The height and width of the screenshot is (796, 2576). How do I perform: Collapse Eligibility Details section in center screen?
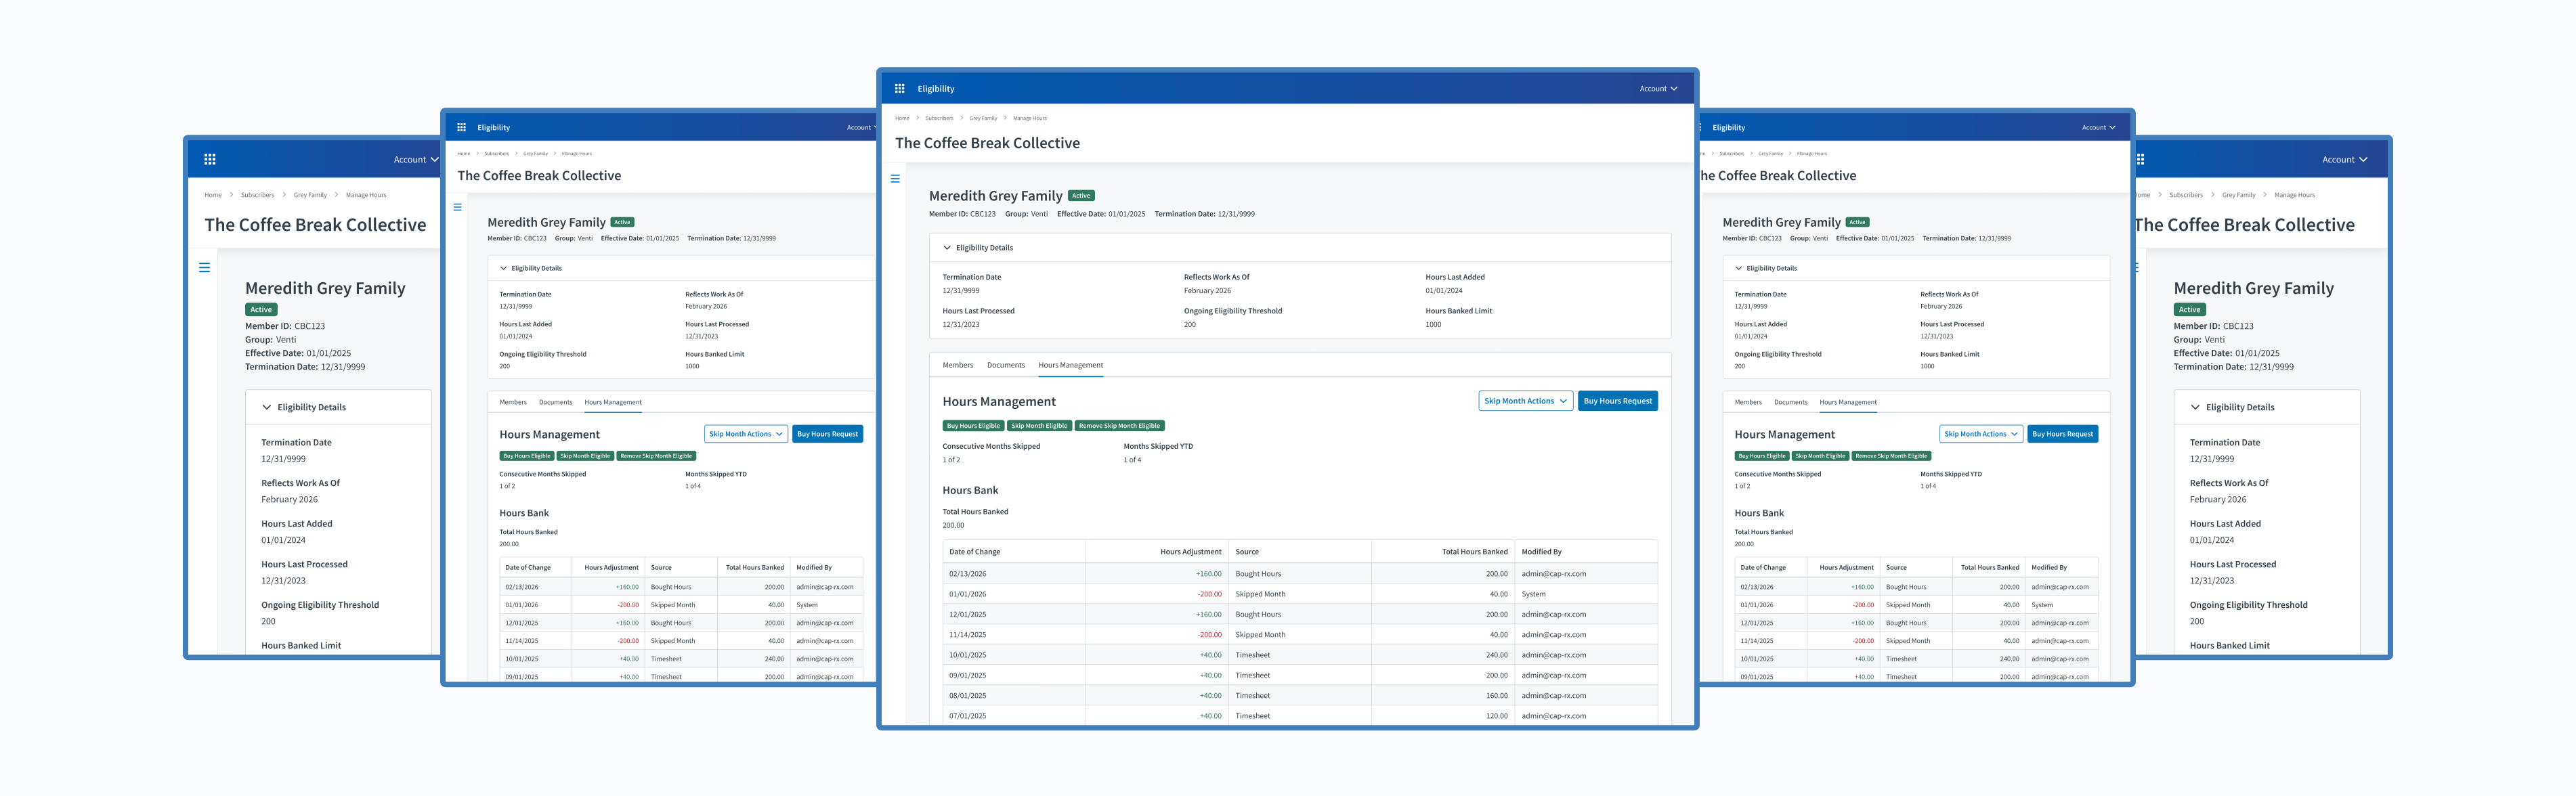947,248
